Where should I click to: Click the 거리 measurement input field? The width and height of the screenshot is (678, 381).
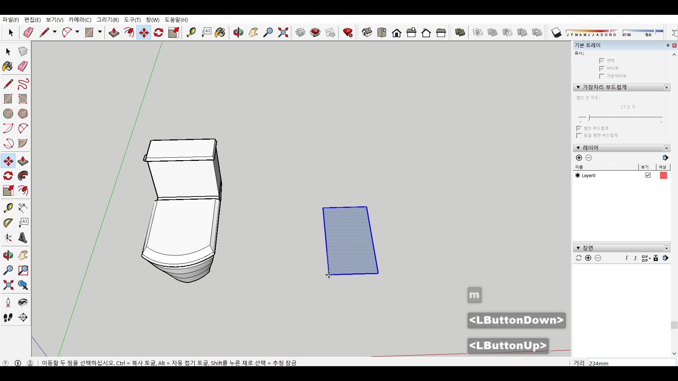(631, 363)
